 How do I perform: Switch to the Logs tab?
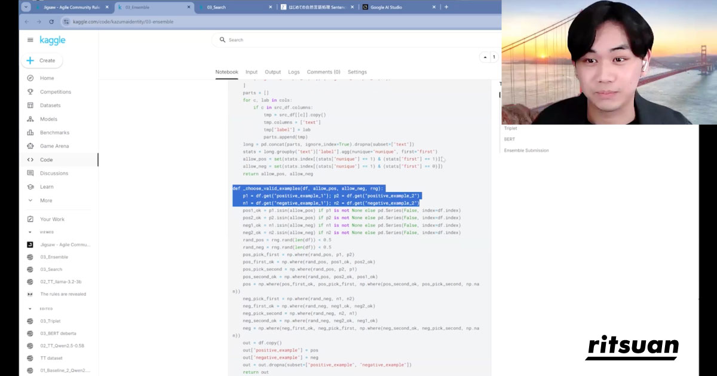pos(293,72)
